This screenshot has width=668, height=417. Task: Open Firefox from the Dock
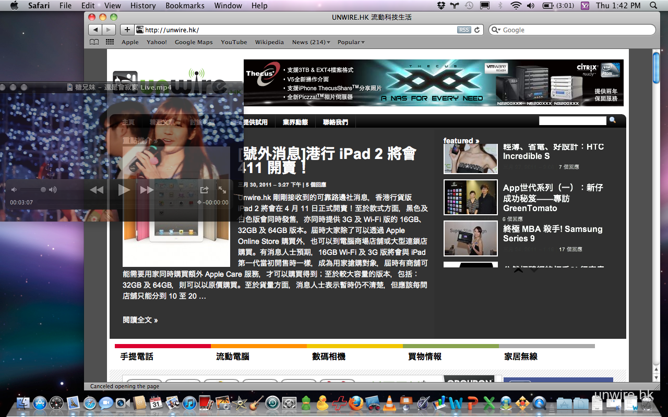[356, 403]
